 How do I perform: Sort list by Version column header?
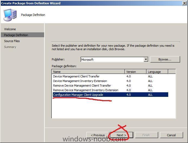pyautogui.click(x=135, y=72)
